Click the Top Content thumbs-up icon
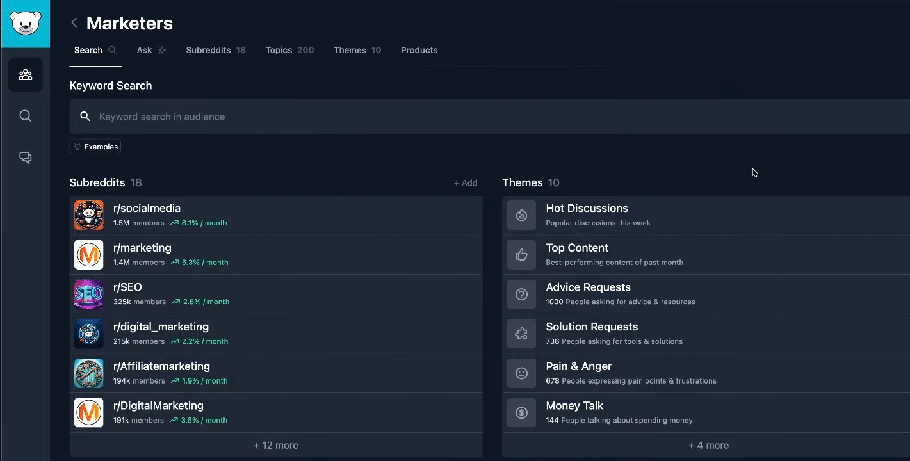 pos(521,255)
